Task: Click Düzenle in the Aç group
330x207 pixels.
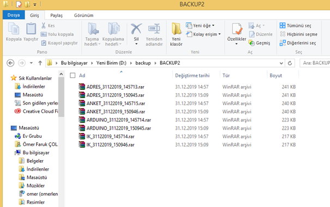Action: (261, 34)
